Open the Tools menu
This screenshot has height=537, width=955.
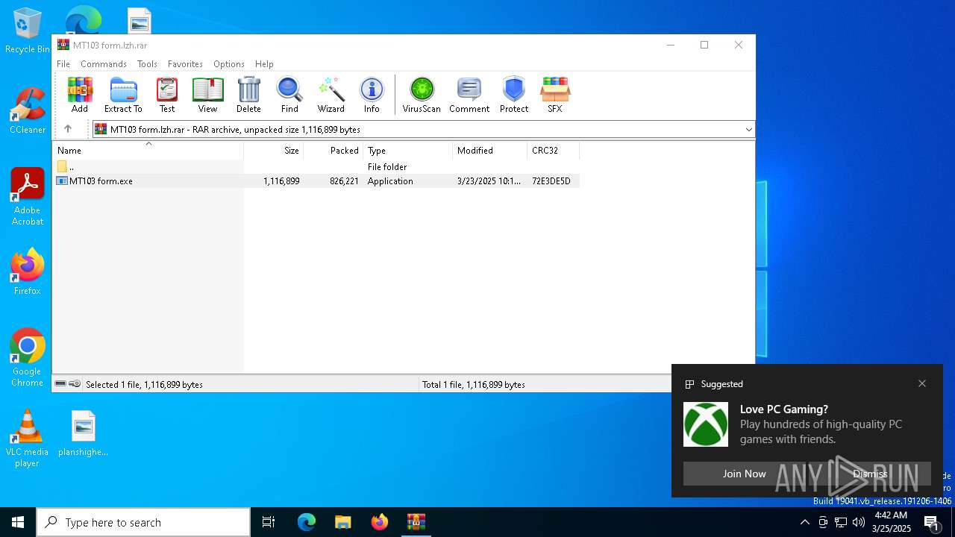click(x=147, y=64)
